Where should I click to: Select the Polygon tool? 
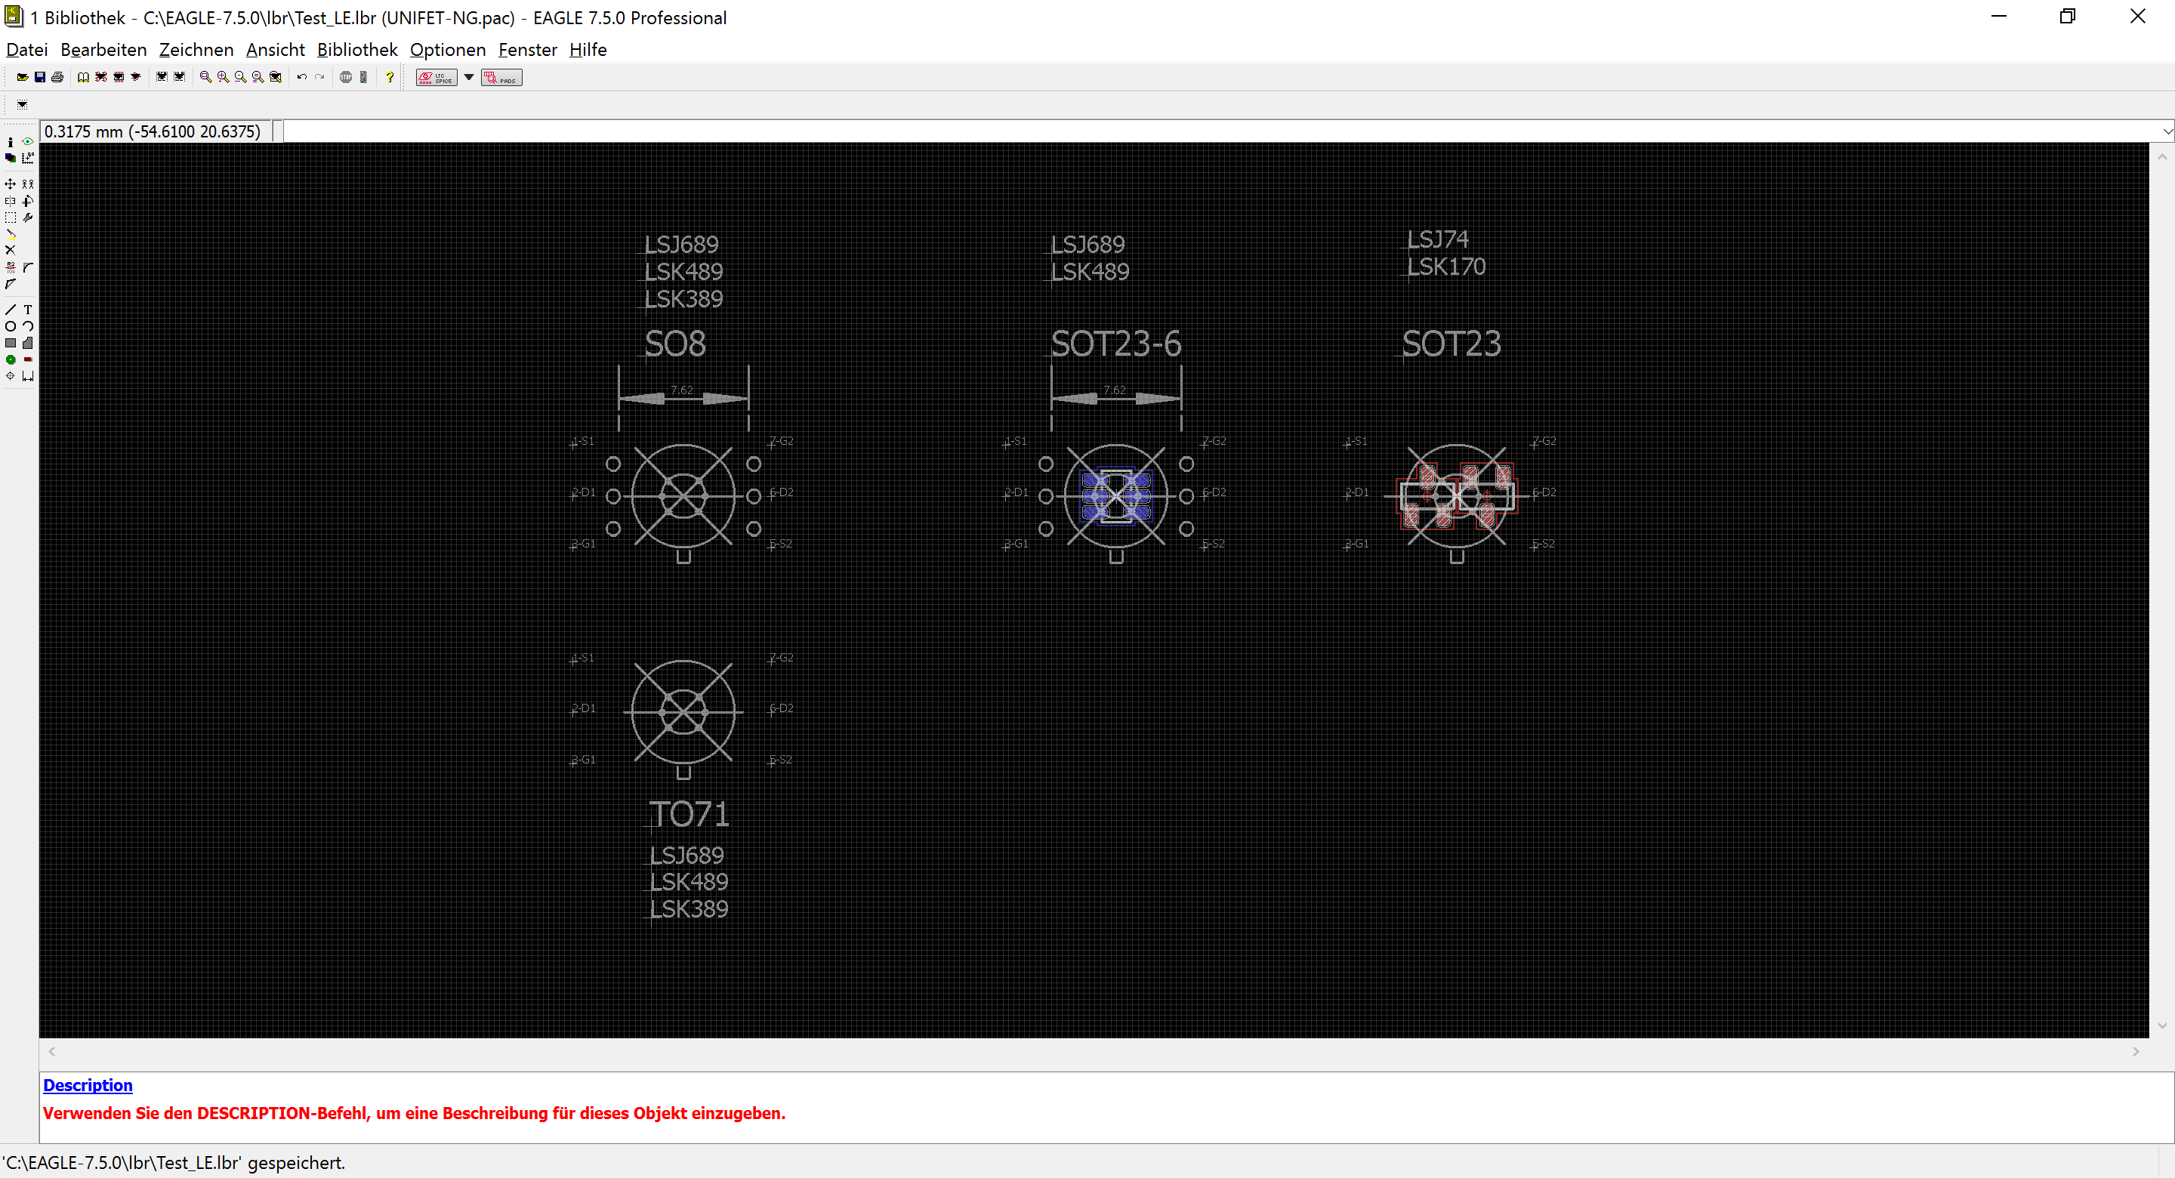[28, 343]
